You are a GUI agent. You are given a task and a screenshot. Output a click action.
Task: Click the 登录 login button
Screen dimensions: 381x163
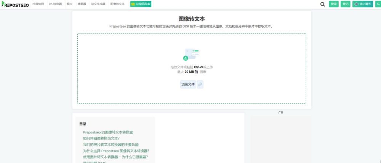pos(334,4)
